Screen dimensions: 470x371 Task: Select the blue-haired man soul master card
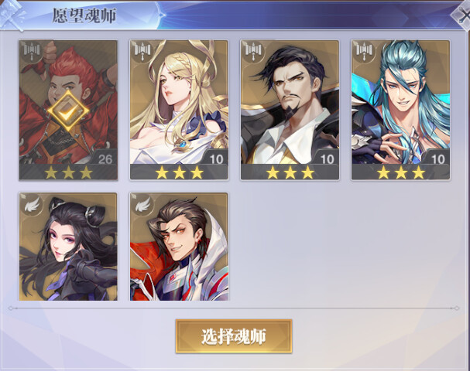[x=400, y=110]
